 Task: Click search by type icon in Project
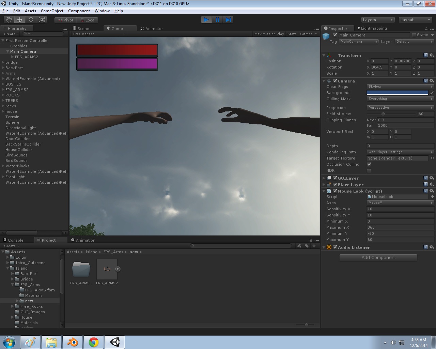point(299,246)
